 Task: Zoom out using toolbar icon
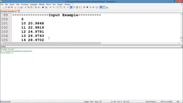click(53, 7)
